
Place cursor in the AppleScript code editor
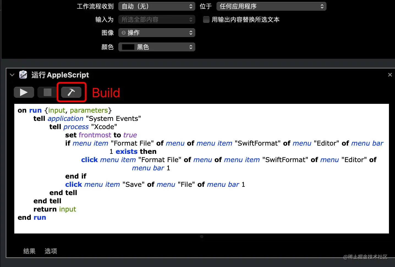click(x=193, y=225)
